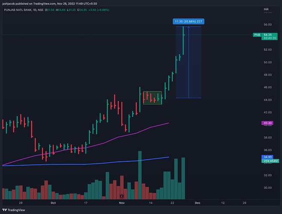Click the tallest green volume bar
The width and height of the screenshot is (282, 214).
(140, 175)
